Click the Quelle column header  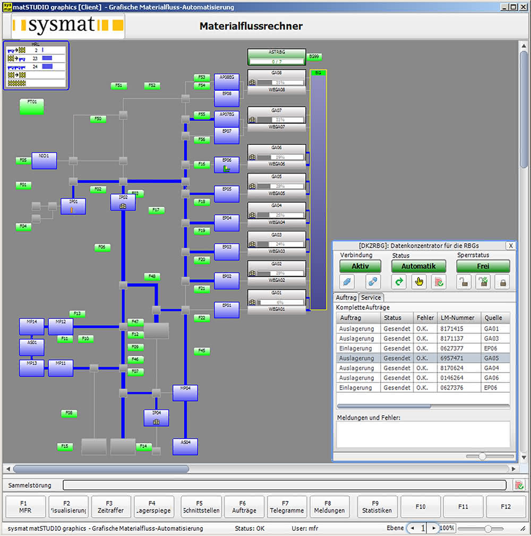(495, 318)
